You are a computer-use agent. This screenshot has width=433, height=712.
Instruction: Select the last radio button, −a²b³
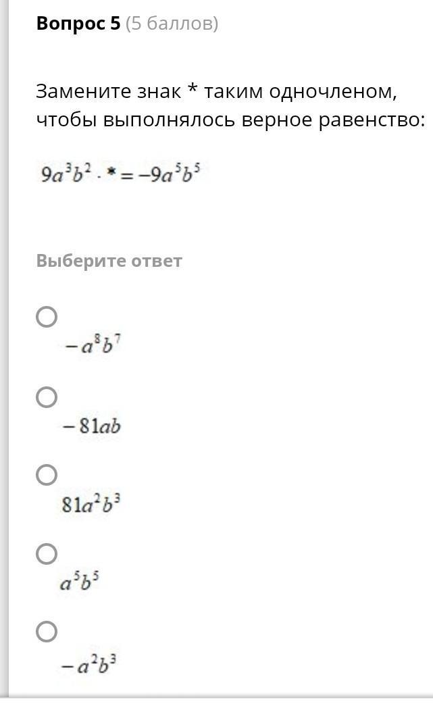[x=47, y=632]
